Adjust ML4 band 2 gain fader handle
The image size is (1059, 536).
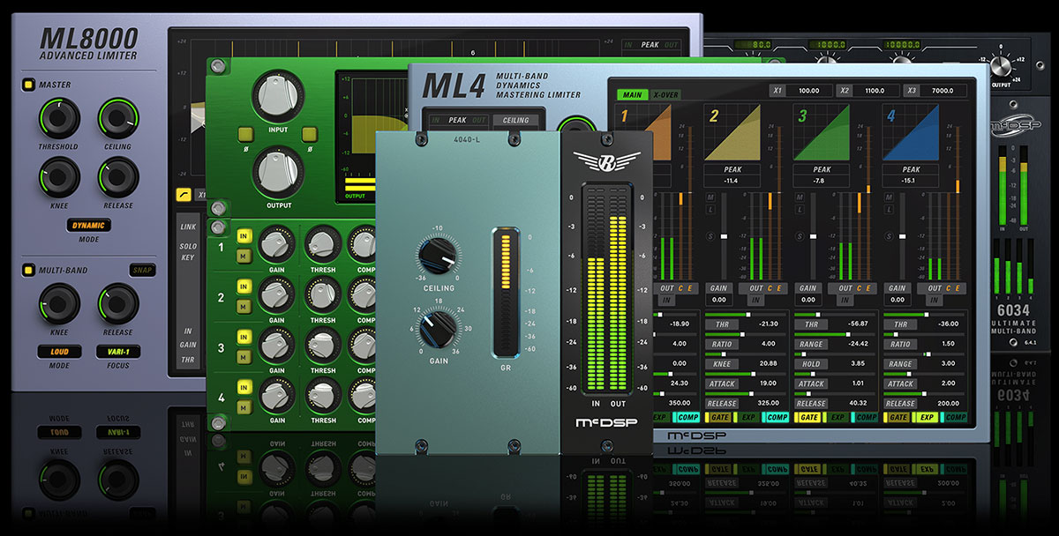(x=724, y=237)
